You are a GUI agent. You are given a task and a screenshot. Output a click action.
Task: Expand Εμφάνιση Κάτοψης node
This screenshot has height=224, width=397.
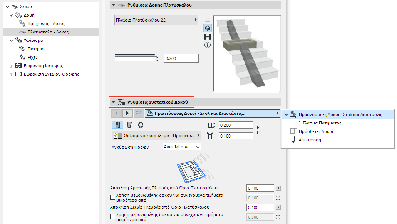[12, 66]
